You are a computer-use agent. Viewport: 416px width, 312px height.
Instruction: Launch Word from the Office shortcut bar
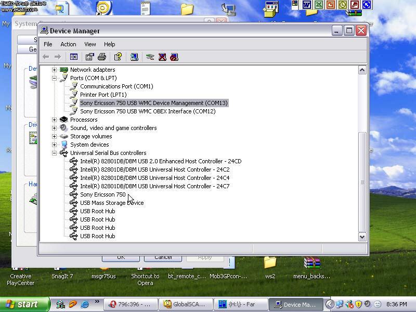(x=307, y=5)
